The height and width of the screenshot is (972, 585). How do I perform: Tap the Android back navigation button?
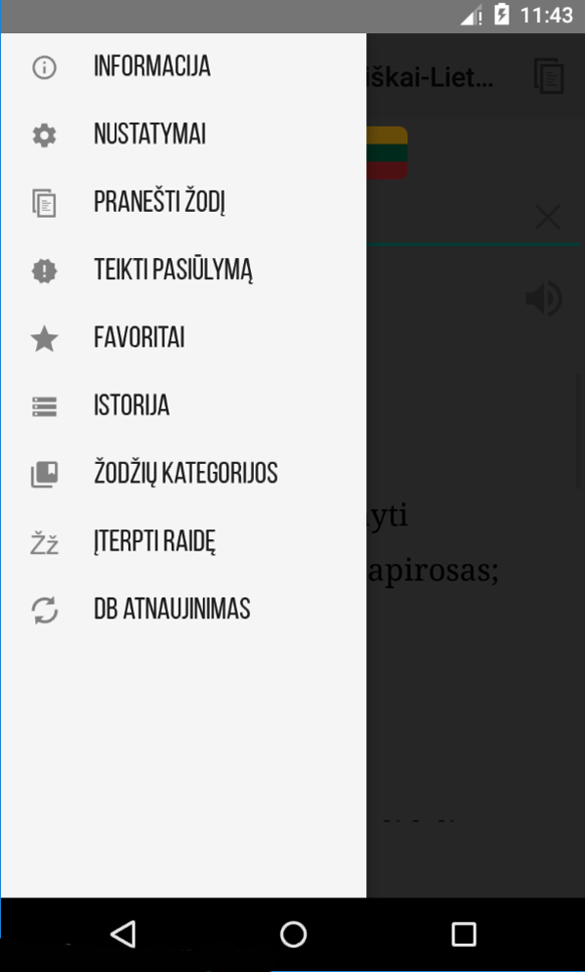click(123, 934)
